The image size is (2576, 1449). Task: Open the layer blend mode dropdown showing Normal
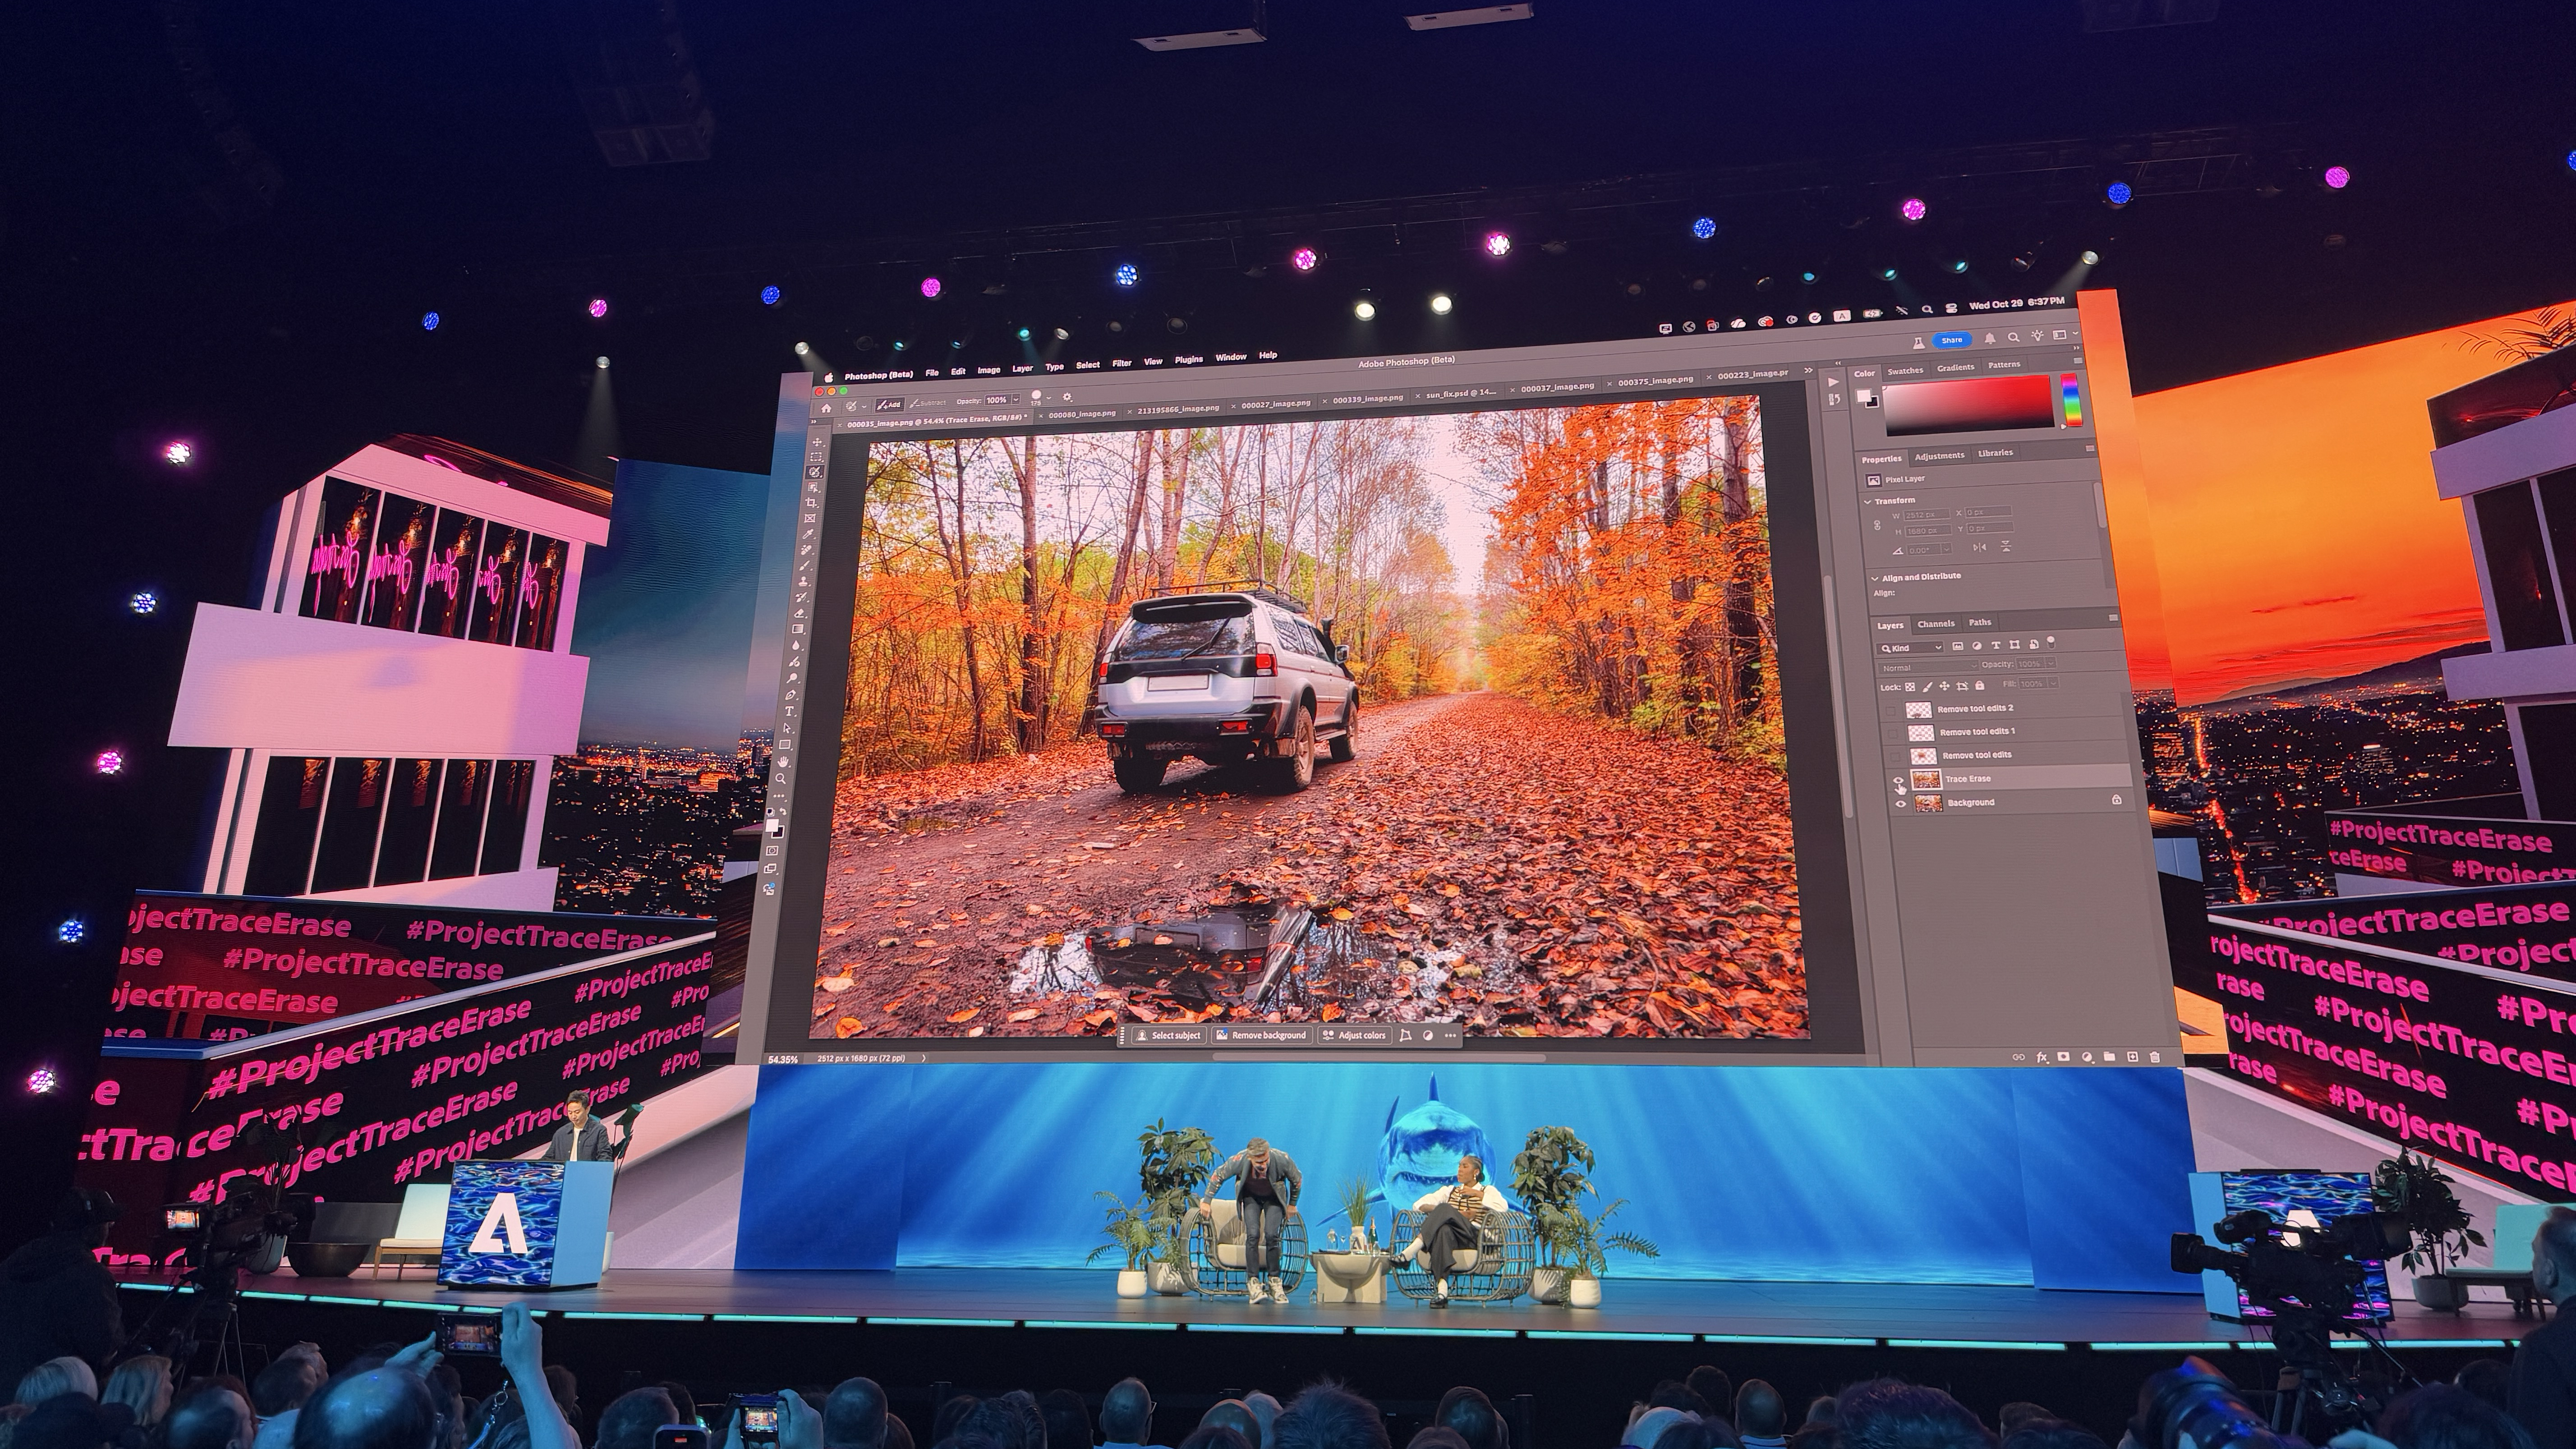tap(1928, 668)
